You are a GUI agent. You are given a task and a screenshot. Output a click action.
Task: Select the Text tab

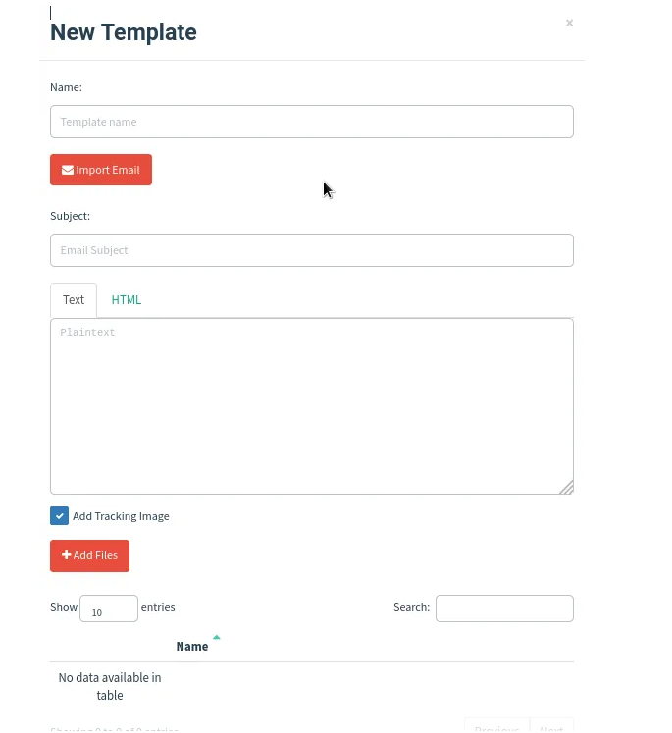(x=74, y=300)
